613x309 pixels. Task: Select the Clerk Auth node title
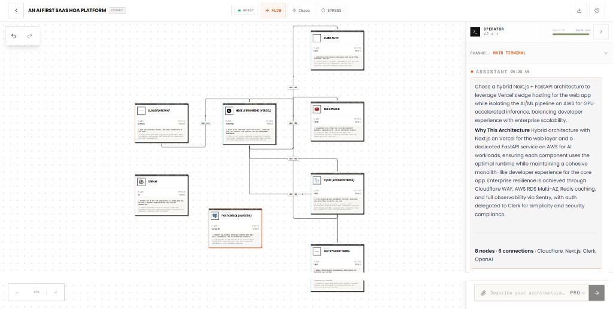coord(331,38)
